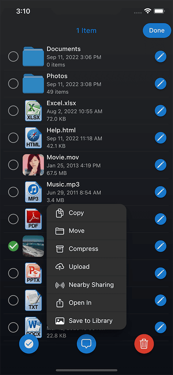The width and height of the screenshot is (173, 375).
Task: Tap the PPTX PowerPoint file icon
Action: pyautogui.click(x=33, y=273)
